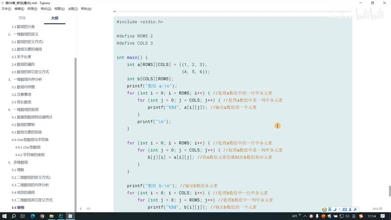
Task: Go to 4.4 char型数组与字符串
Action: [30, 140]
